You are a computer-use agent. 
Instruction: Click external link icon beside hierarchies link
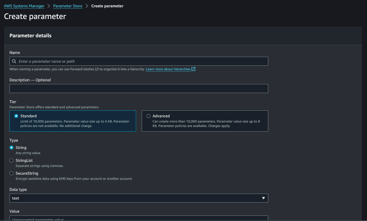point(193,69)
